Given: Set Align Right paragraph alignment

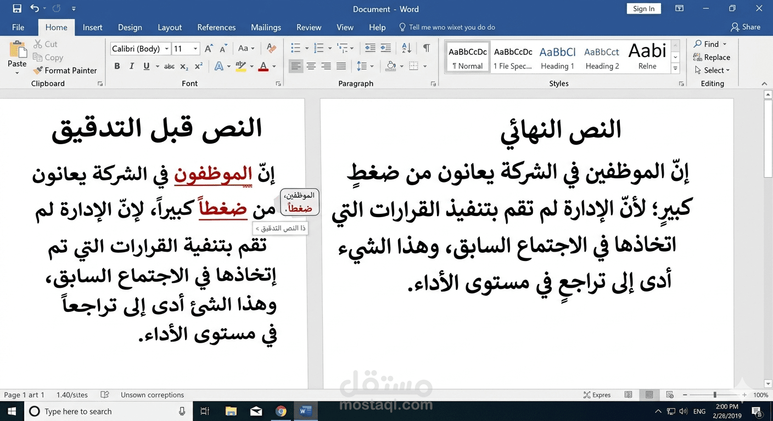Looking at the screenshot, I should (326, 66).
